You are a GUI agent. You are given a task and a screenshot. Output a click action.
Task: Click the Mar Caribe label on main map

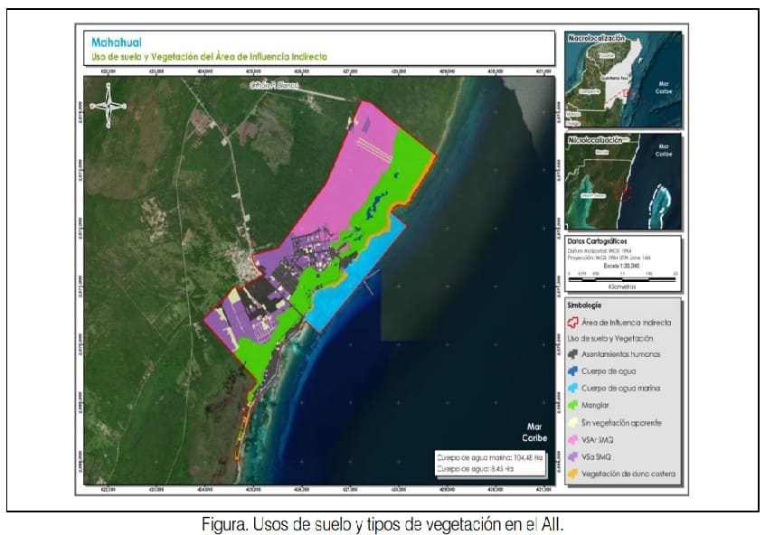(529, 431)
